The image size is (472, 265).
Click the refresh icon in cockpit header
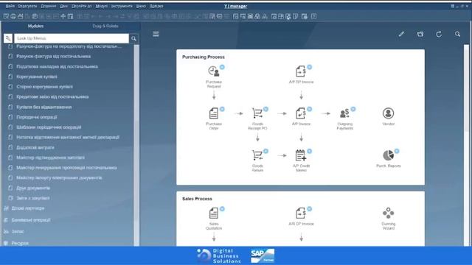pyautogui.click(x=439, y=34)
